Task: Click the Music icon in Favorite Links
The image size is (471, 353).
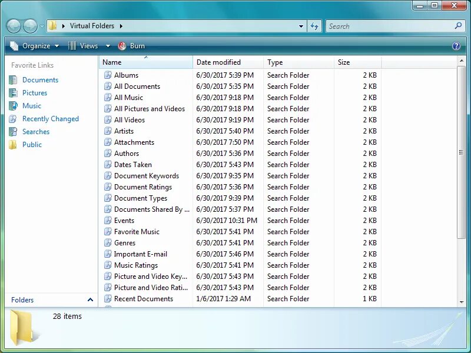Action: [x=13, y=106]
